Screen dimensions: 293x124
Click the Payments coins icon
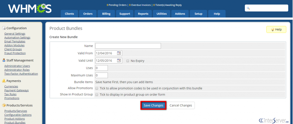click(4, 81)
